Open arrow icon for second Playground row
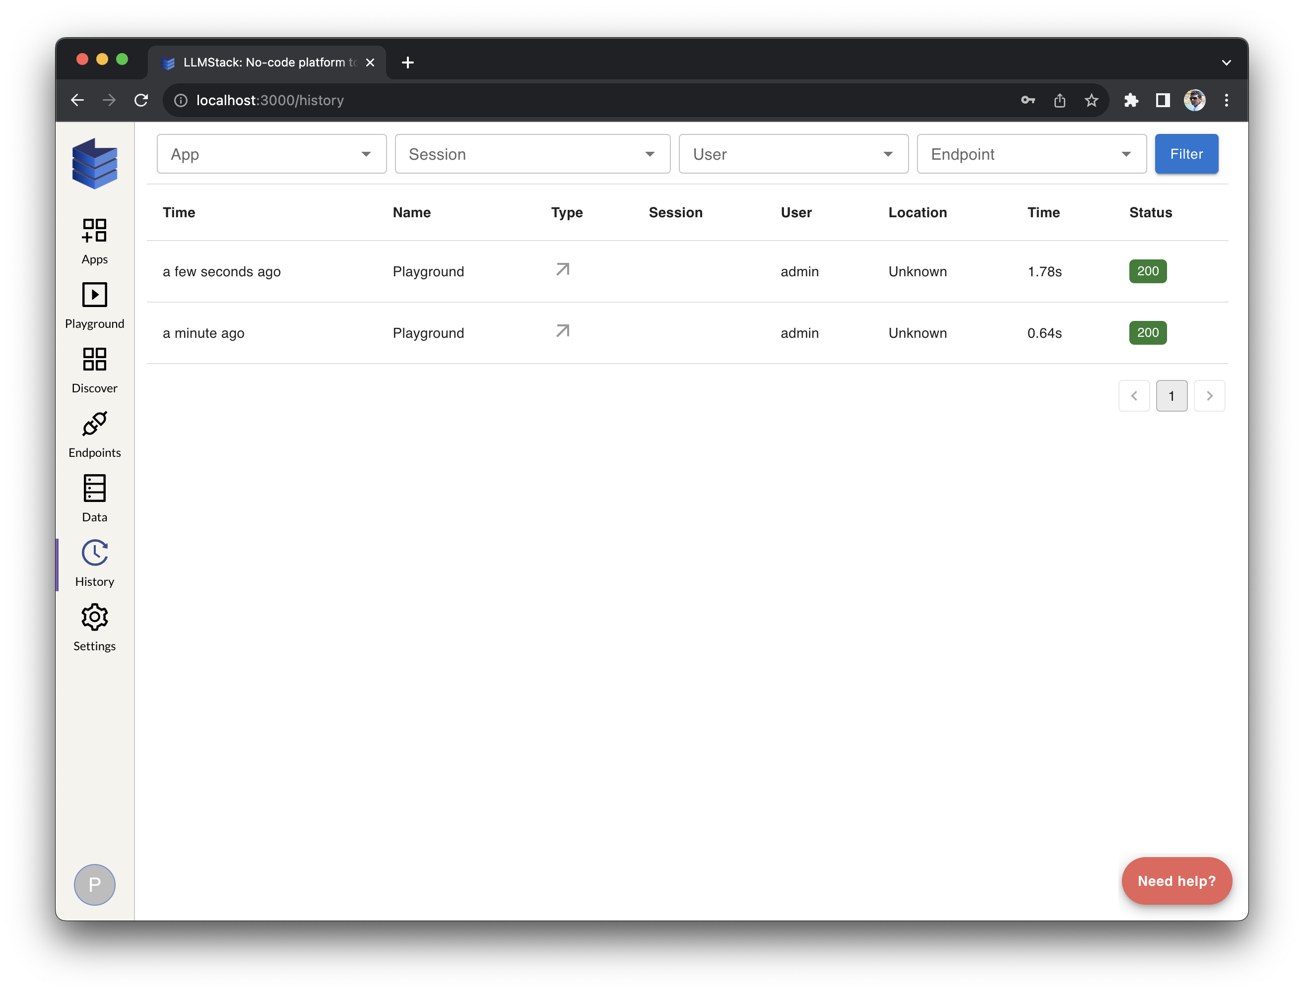Screen dimensions: 1304x994 [x=562, y=331]
